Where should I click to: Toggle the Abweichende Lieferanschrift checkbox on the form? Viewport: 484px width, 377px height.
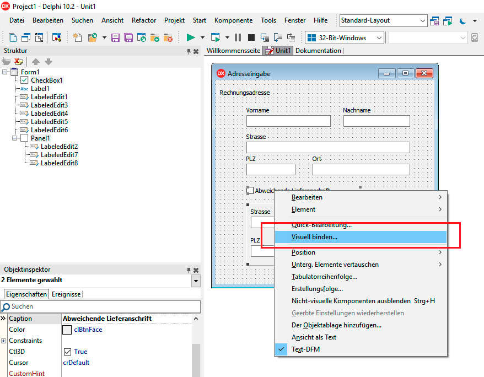coord(250,190)
